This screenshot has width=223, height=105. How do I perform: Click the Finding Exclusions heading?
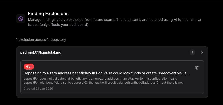(x=48, y=14)
